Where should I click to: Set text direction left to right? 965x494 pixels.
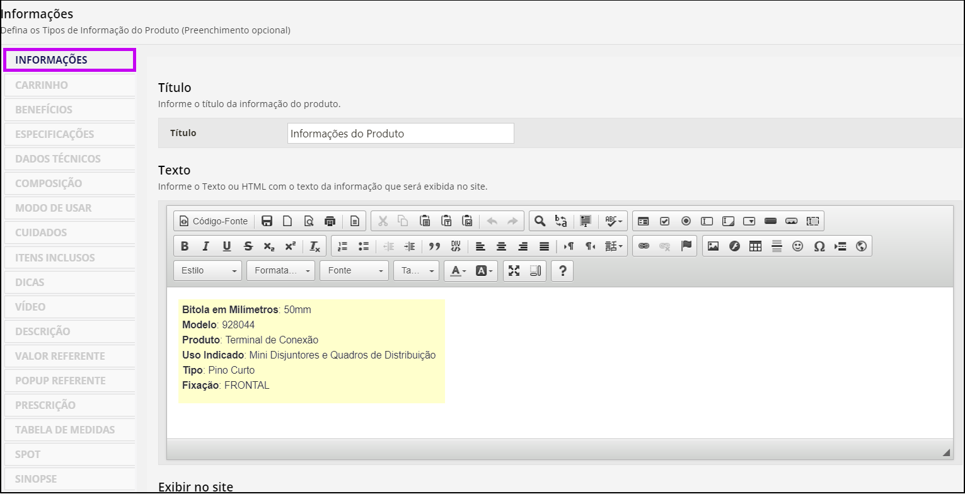(x=569, y=246)
